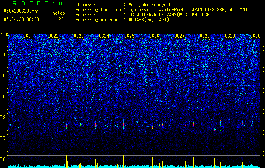Click the 0.9 frequency axis label
The height and width of the screenshot is (168, 265).
point(3,97)
